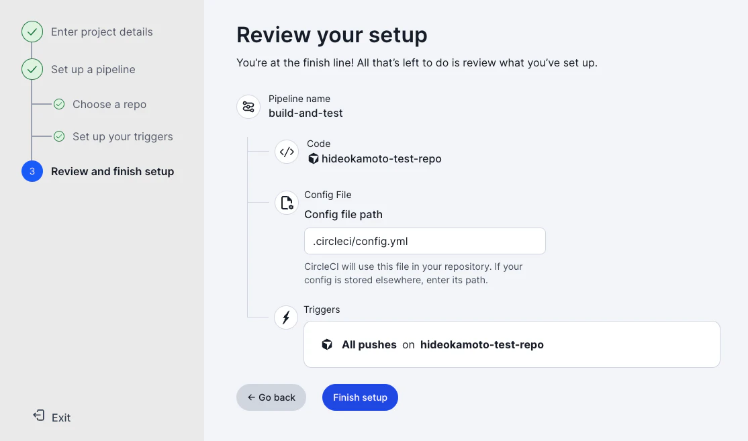
Task: Click the All pushes trigger card
Action: [x=512, y=345]
